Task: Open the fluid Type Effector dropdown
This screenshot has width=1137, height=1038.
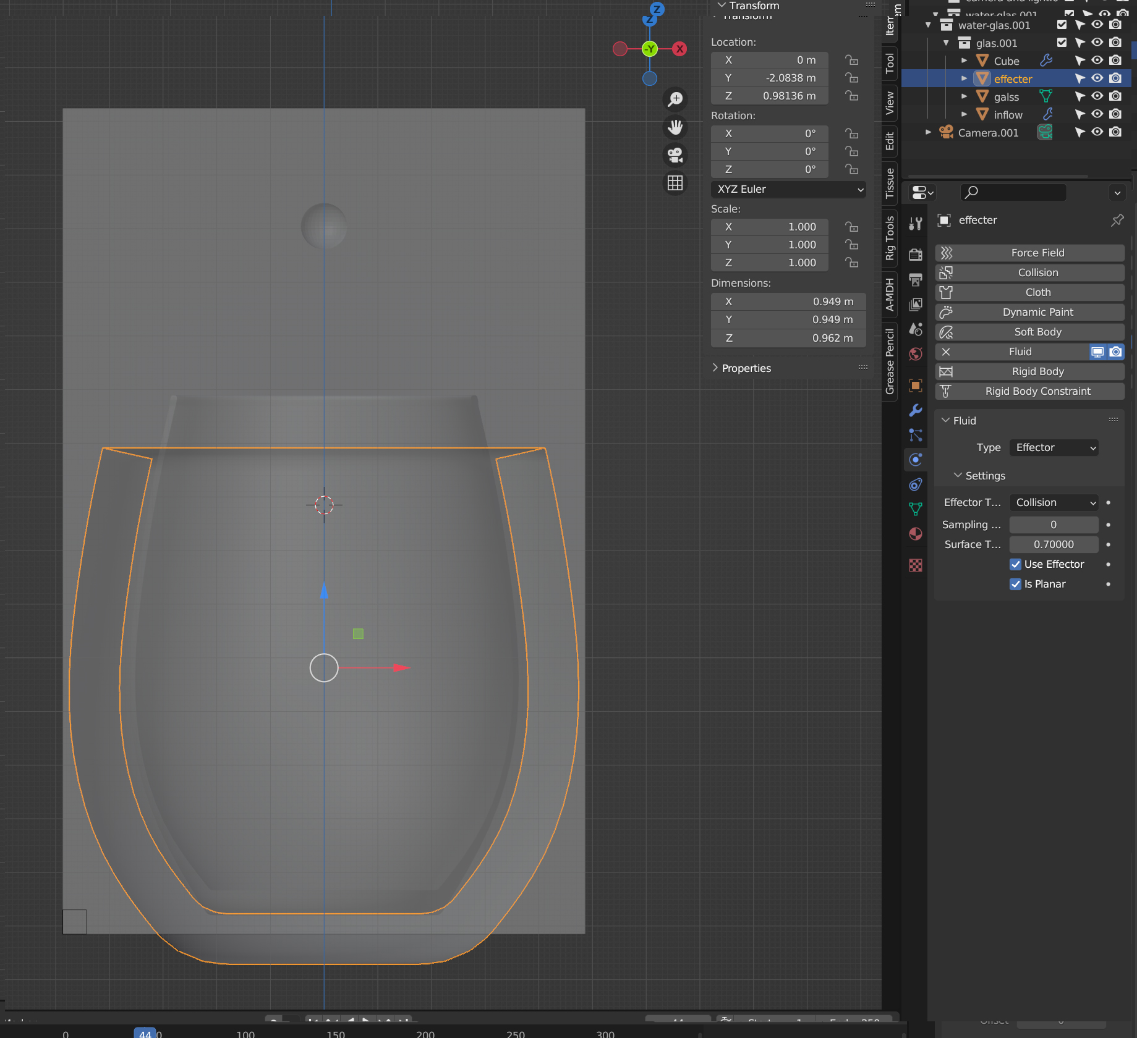Action: pyautogui.click(x=1054, y=447)
